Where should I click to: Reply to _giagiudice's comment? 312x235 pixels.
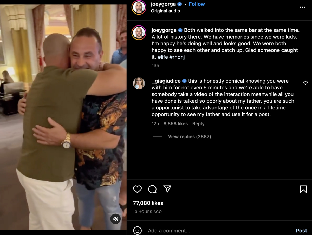coord(198,124)
